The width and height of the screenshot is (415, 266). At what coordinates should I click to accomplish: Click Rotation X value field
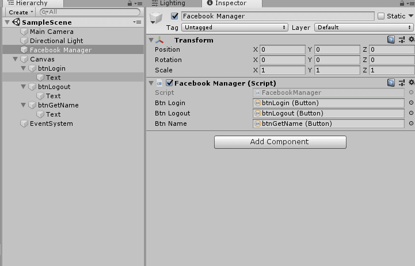point(283,60)
